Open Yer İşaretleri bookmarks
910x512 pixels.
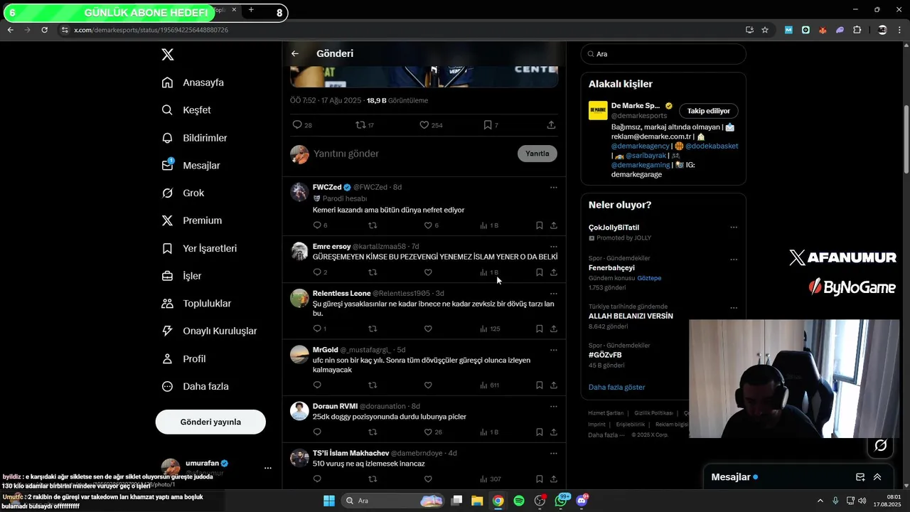pyautogui.click(x=199, y=248)
